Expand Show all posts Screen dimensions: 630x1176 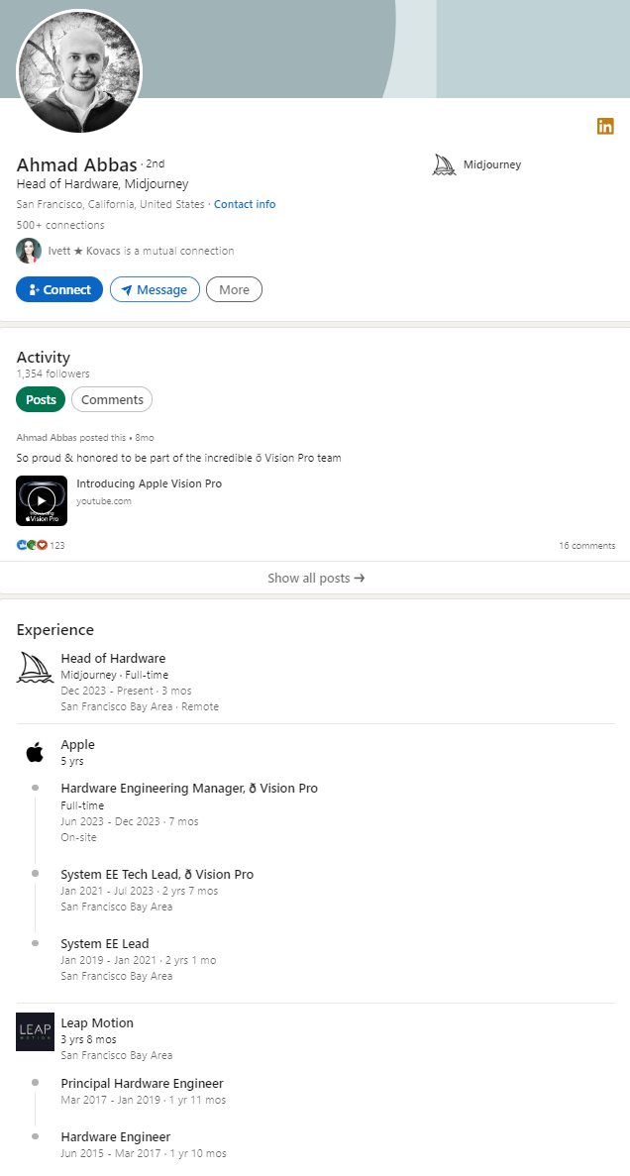pos(315,578)
